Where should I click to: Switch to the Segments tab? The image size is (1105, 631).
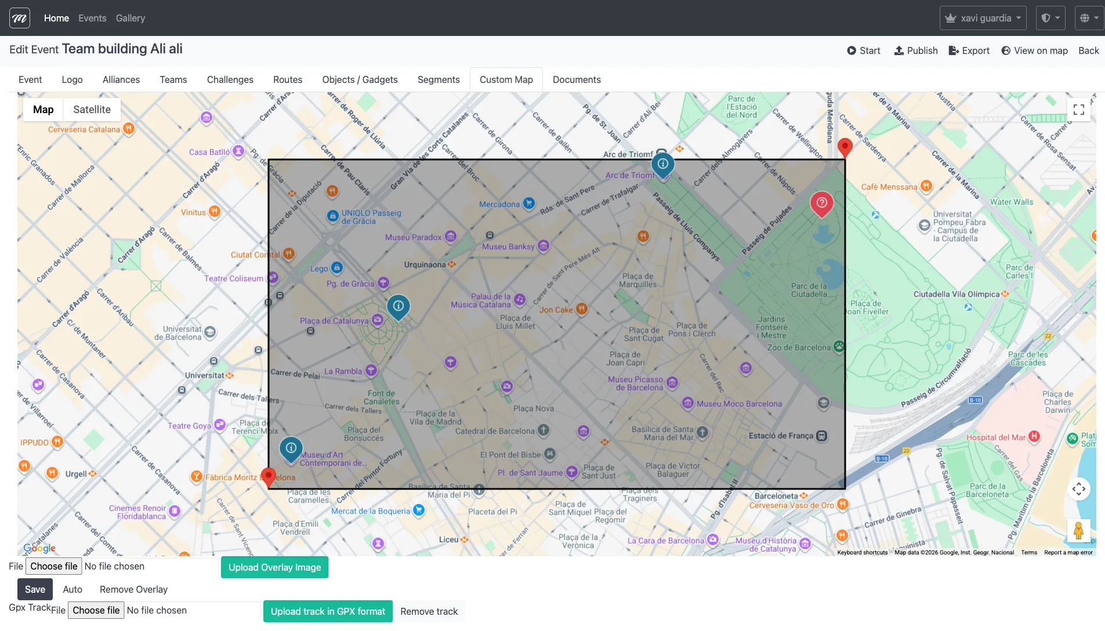439,79
